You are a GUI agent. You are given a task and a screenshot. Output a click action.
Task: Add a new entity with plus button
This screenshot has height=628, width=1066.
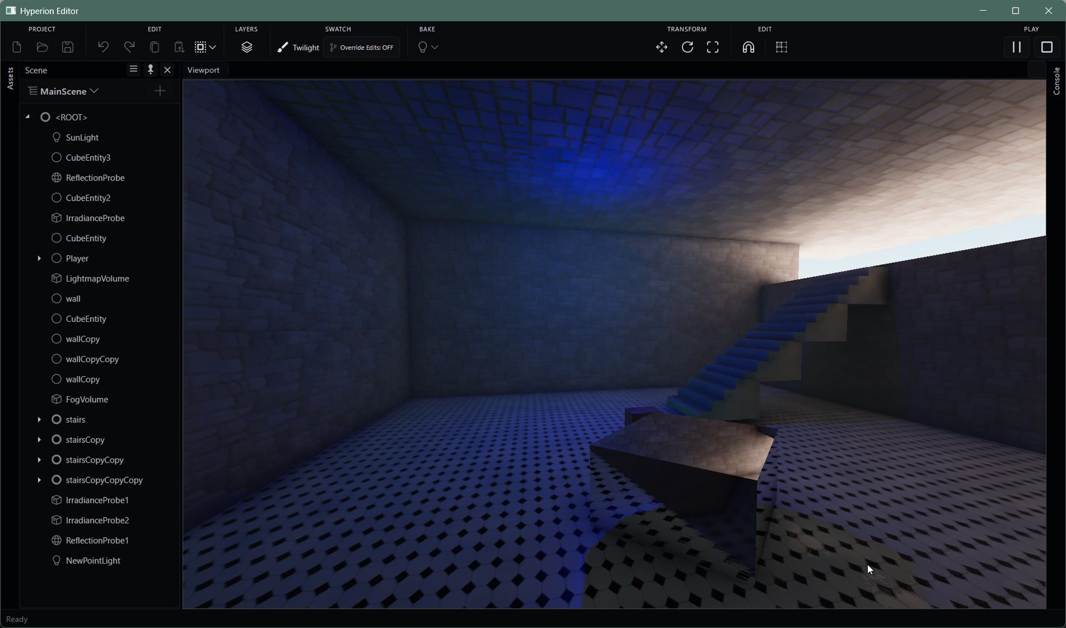(160, 91)
